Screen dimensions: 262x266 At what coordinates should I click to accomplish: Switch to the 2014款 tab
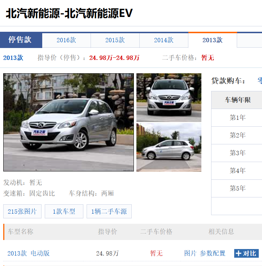point(163,40)
